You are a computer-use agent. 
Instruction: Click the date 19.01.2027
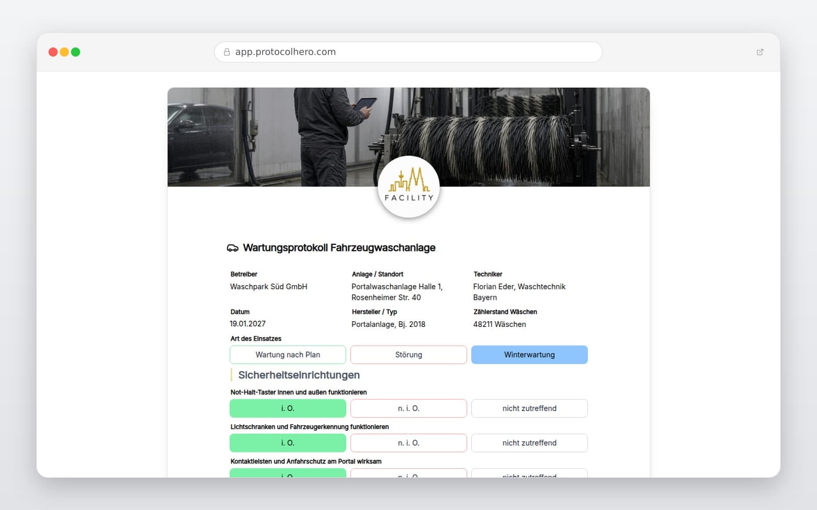[248, 324]
